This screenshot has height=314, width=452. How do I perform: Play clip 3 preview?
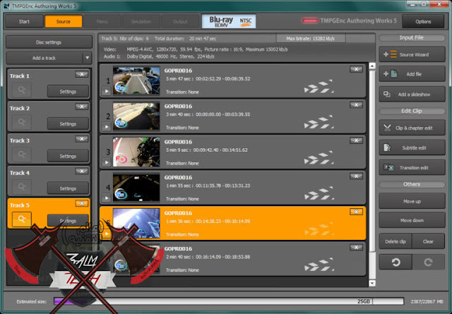coord(107,162)
